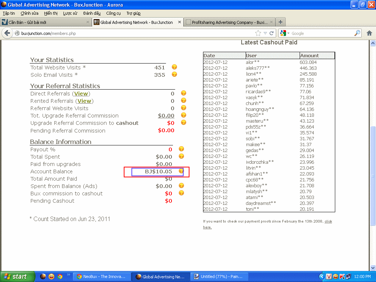Open a new tab with plus button

280,22
